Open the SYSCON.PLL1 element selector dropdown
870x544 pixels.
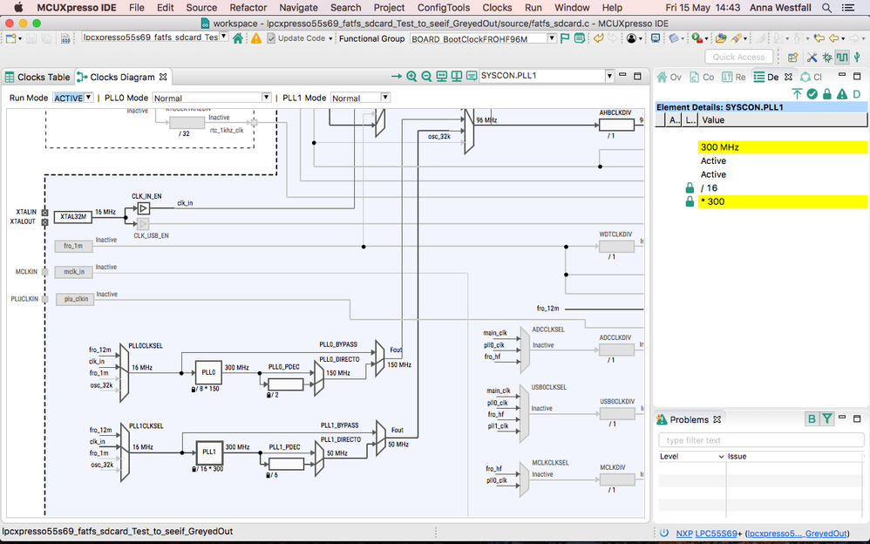pos(610,76)
